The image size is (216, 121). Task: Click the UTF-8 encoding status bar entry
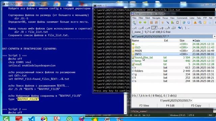coord(191,115)
